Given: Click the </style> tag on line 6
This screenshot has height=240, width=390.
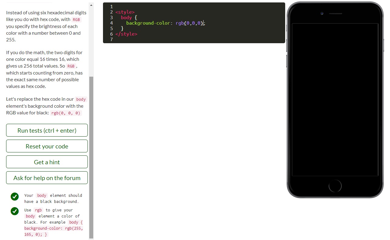Looking at the screenshot, I should click(126, 34).
